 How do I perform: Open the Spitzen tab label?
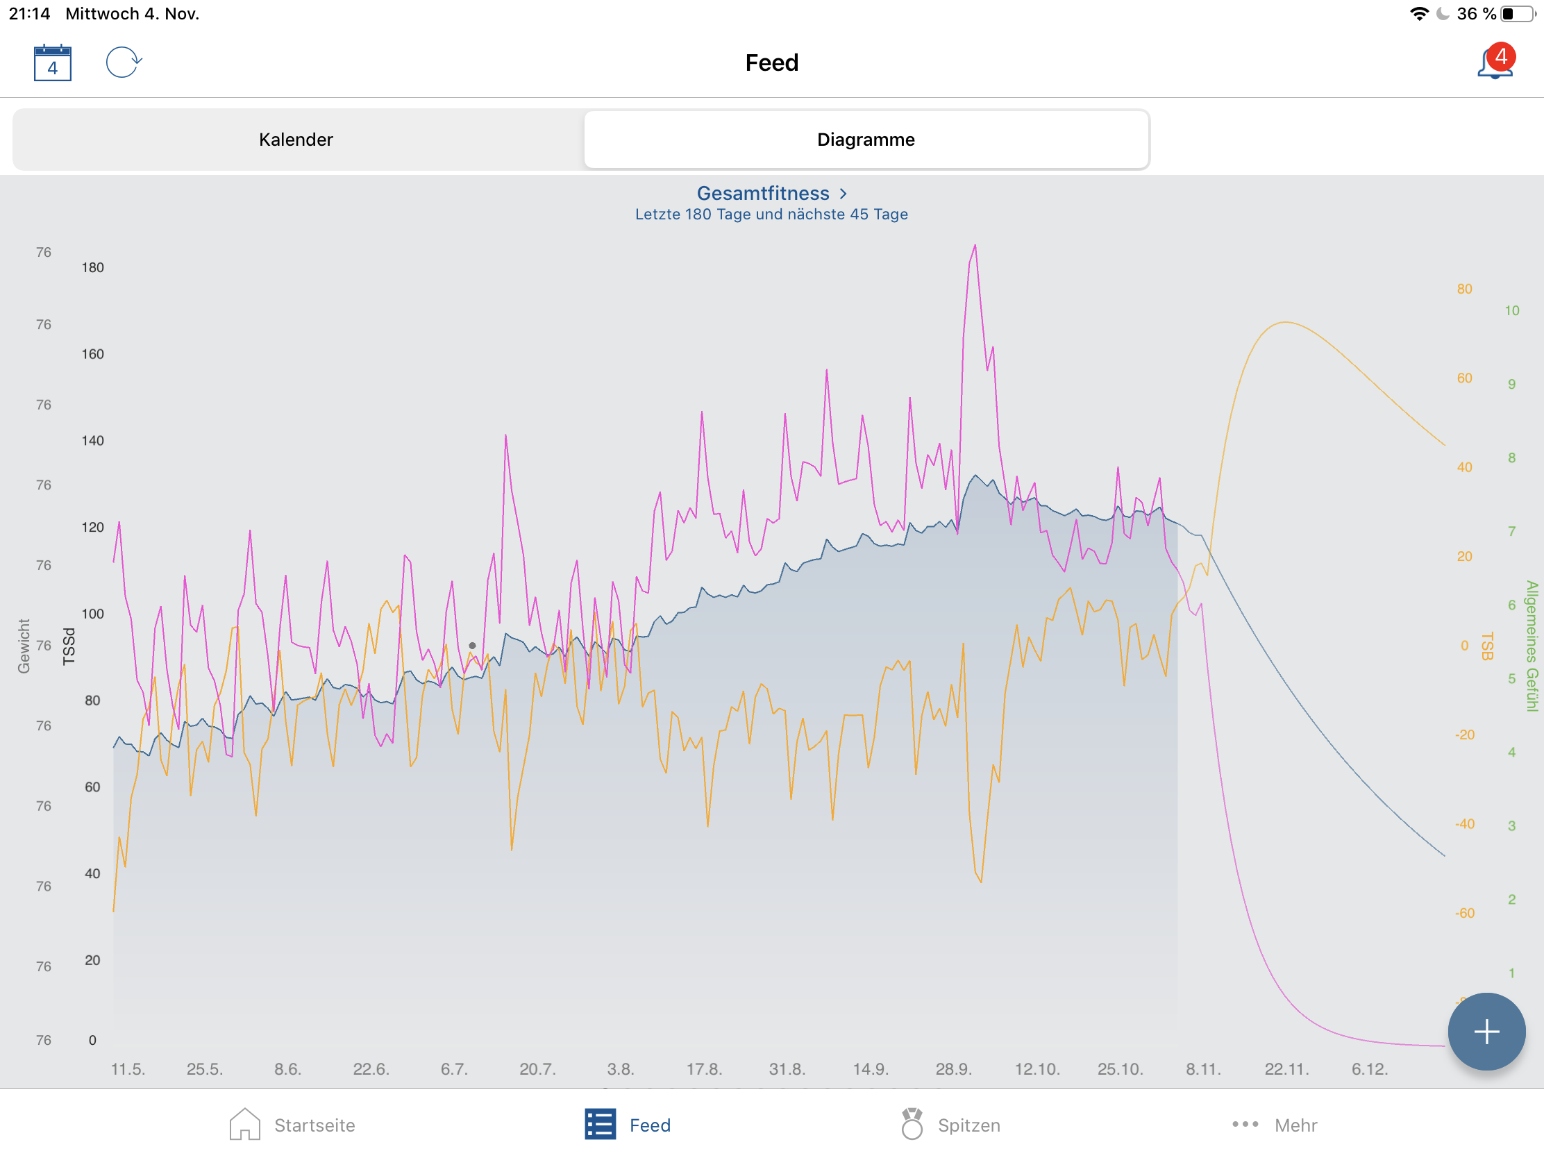coord(969,1125)
